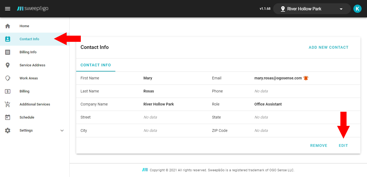
Task: Open Settings in the sidebar
Action: 26,131
